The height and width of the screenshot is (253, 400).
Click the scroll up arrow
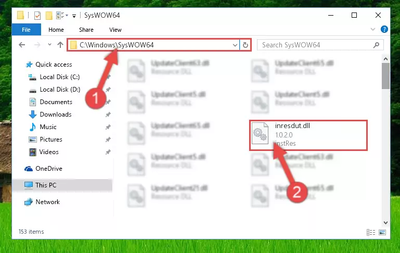point(386,59)
